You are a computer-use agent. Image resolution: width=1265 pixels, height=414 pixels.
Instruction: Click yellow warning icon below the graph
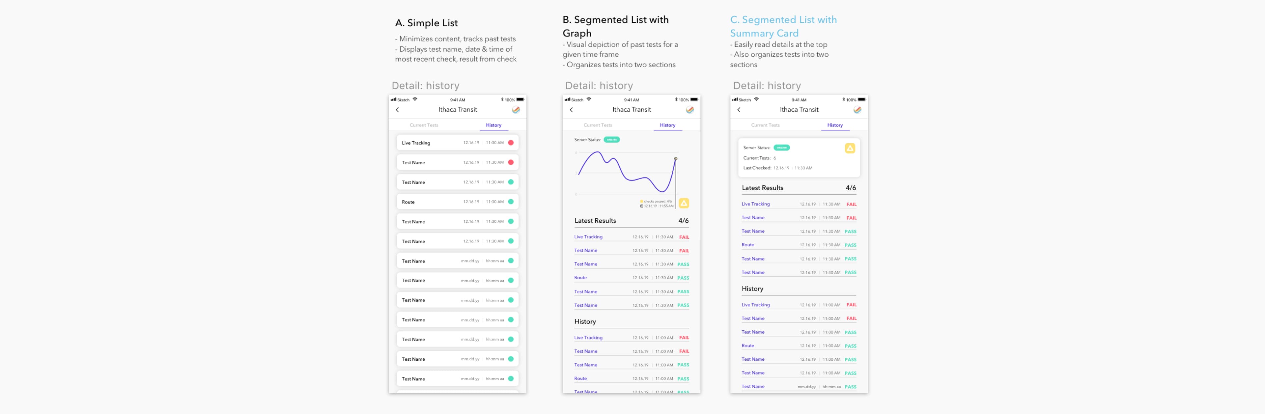pos(684,203)
